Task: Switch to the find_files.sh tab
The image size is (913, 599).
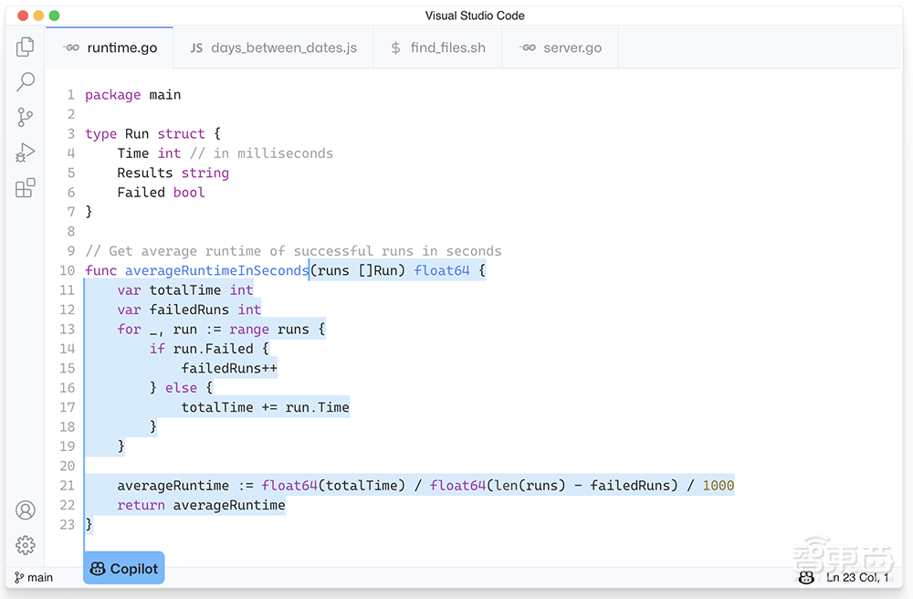Action: pos(447,47)
